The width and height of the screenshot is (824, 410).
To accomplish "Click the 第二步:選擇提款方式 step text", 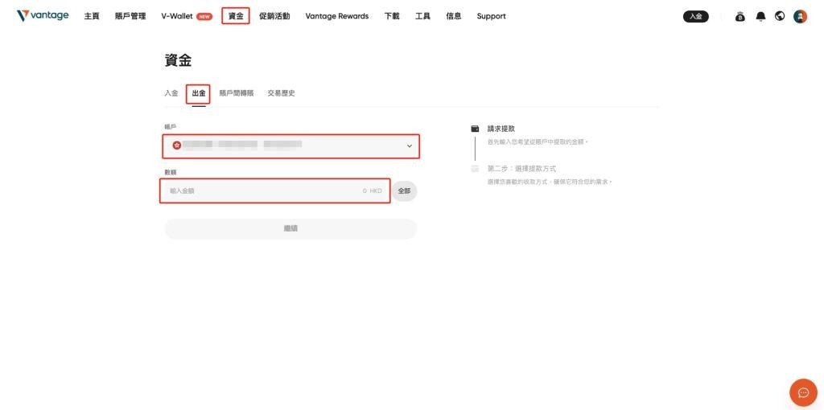I will coord(521,169).
